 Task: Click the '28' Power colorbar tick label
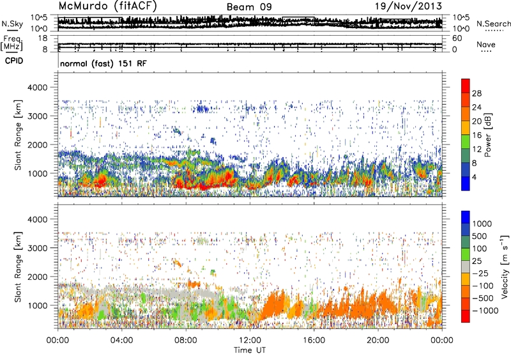tap(477, 93)
